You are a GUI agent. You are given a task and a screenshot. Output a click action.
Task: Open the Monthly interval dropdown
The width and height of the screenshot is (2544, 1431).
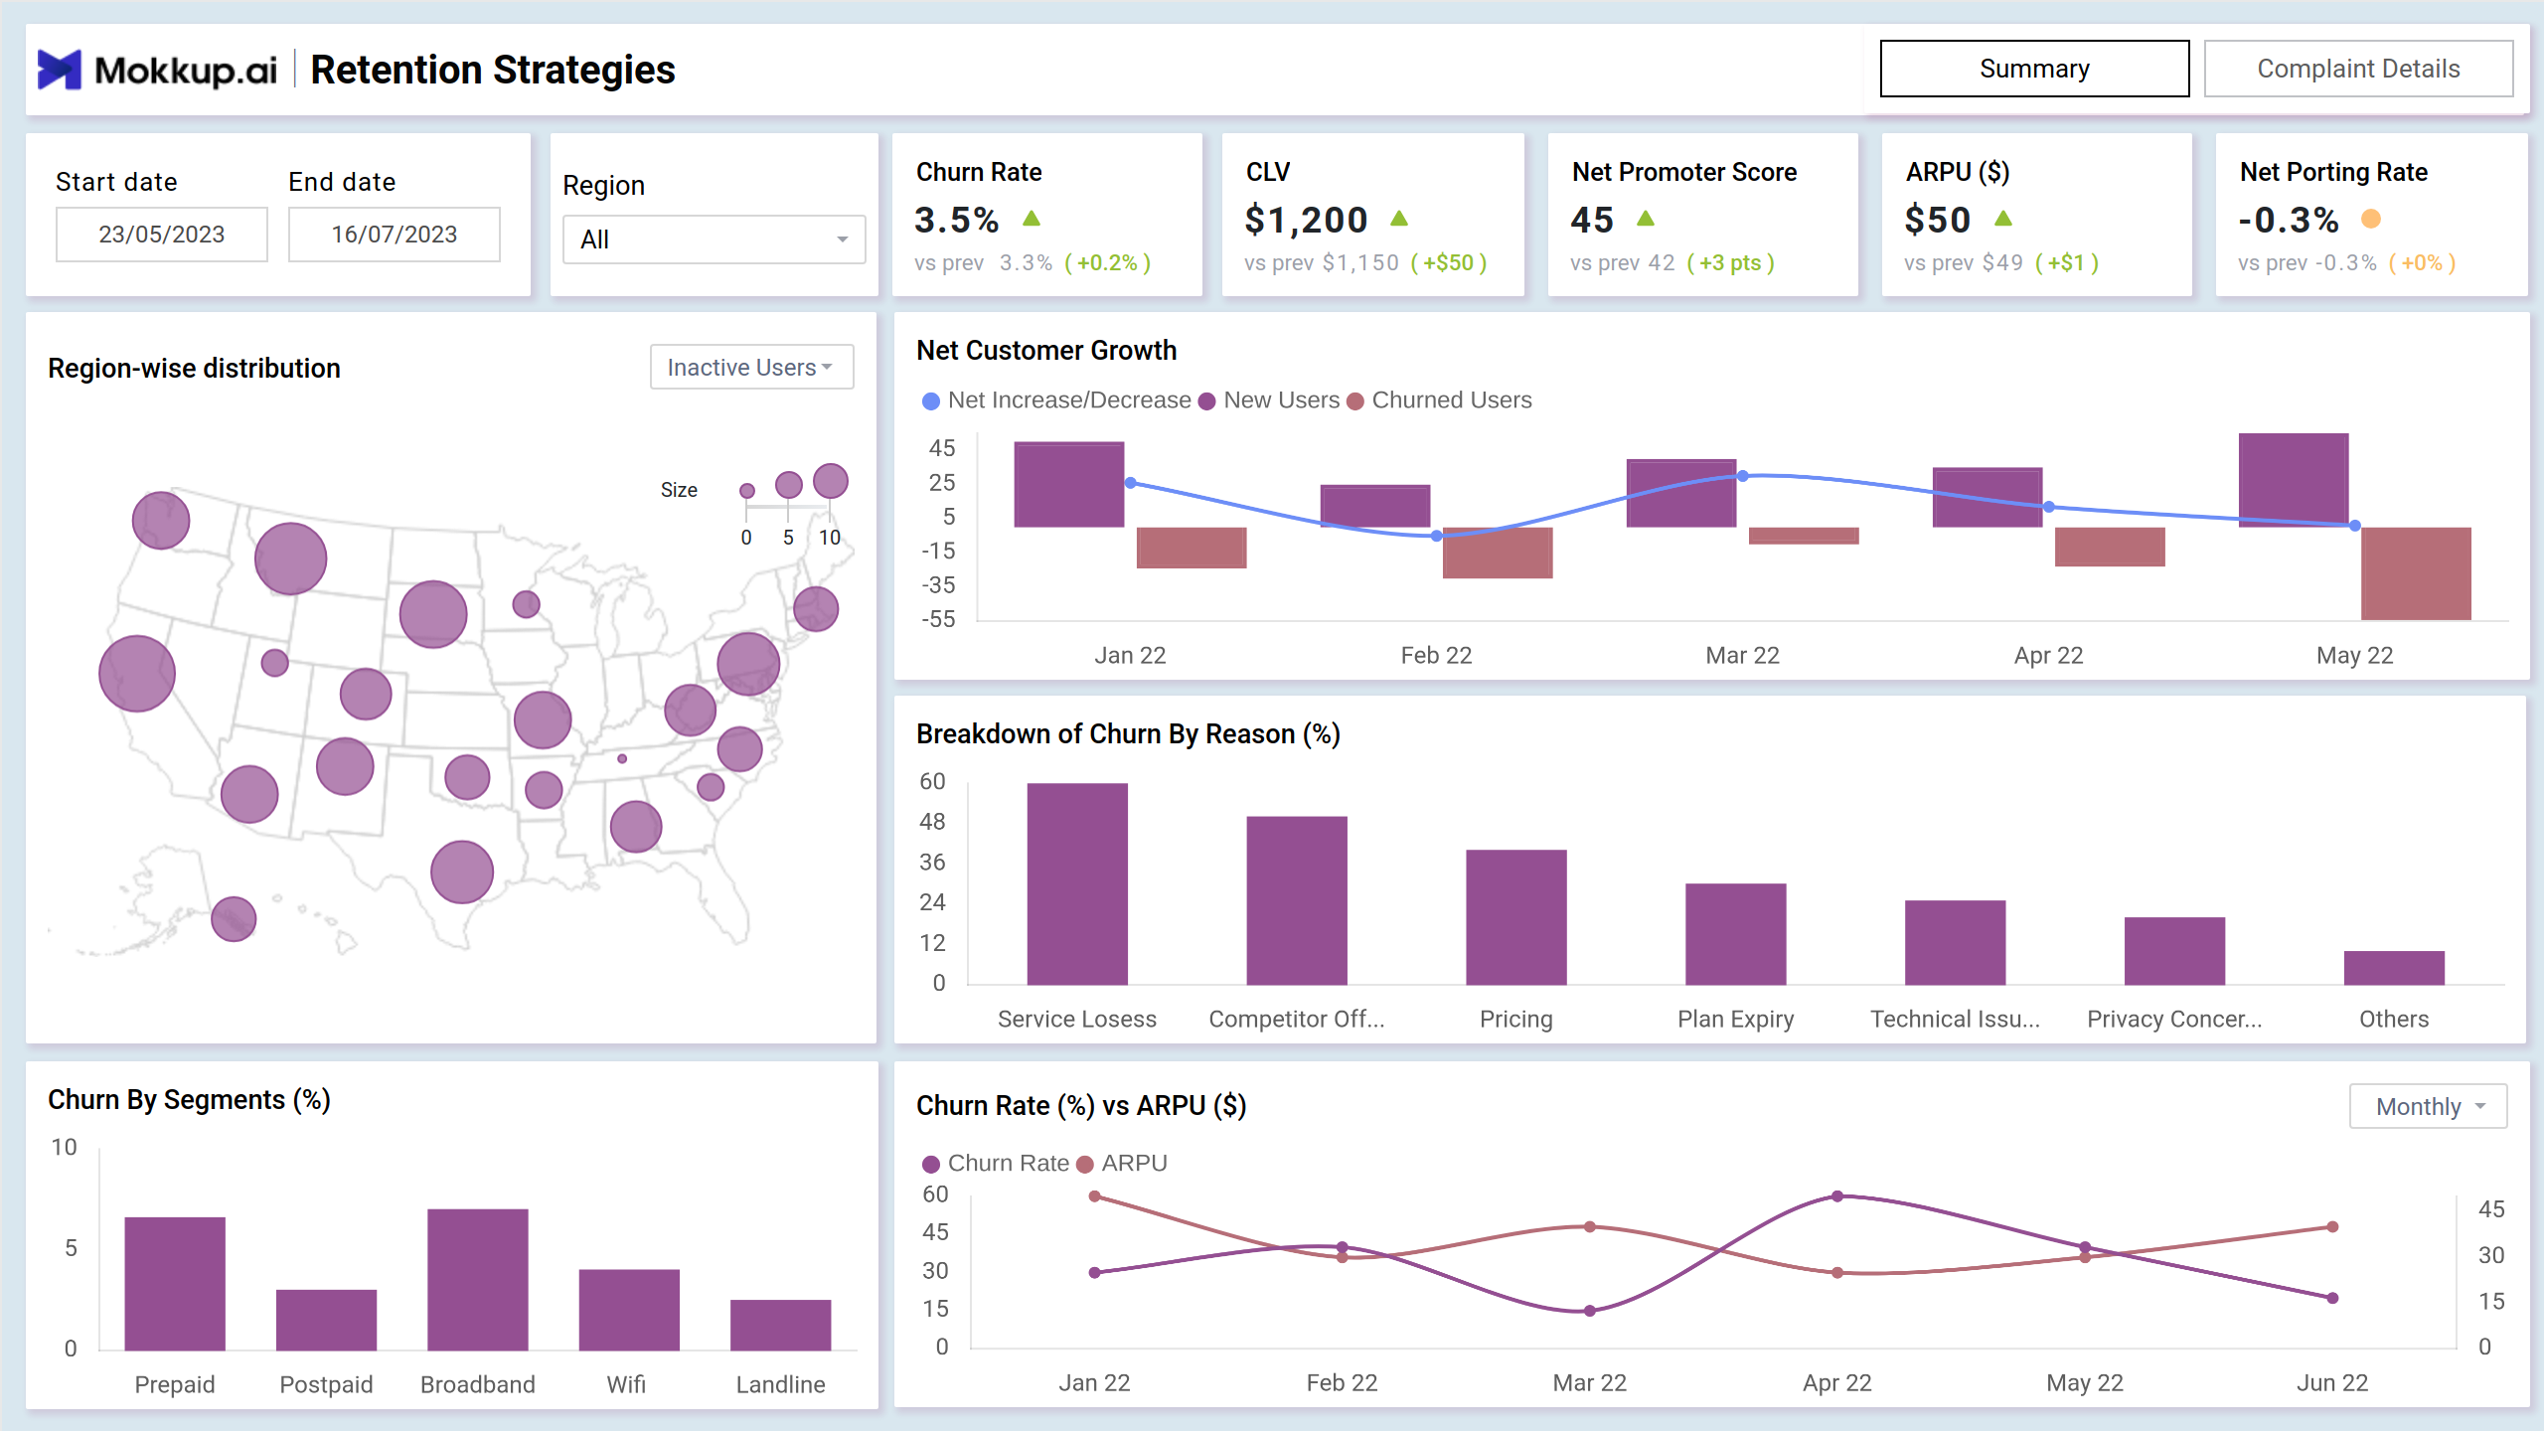coord(2428,1106)
